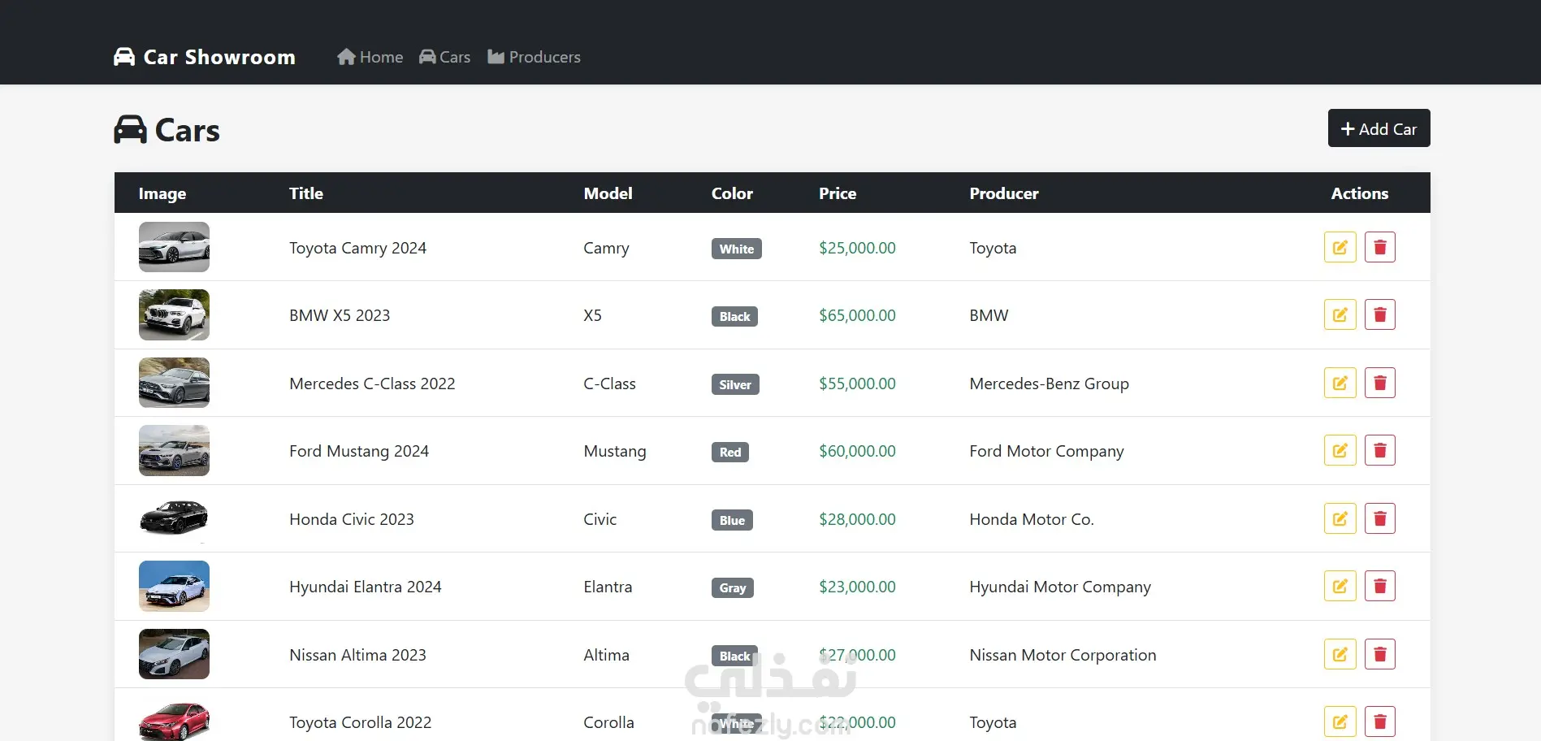The height and width of the screenshot is (741, 1541).
Task: Click the Black color badge for BMW X5
Action: (734, 316)
